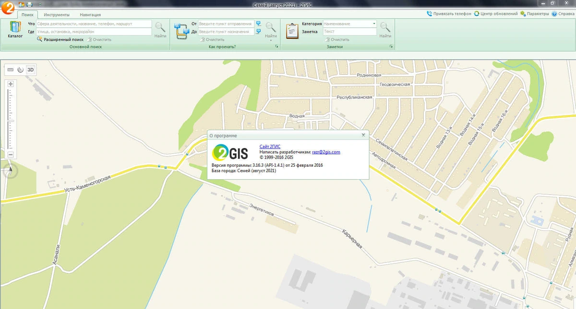Click the zoom out minus button
Viewport: 576px width, 309px height.
coord(11,154)
